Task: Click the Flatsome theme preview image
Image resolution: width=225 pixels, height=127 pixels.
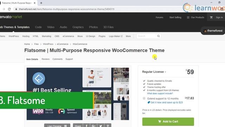Action: pyautogui.click(x=78, y=94)
